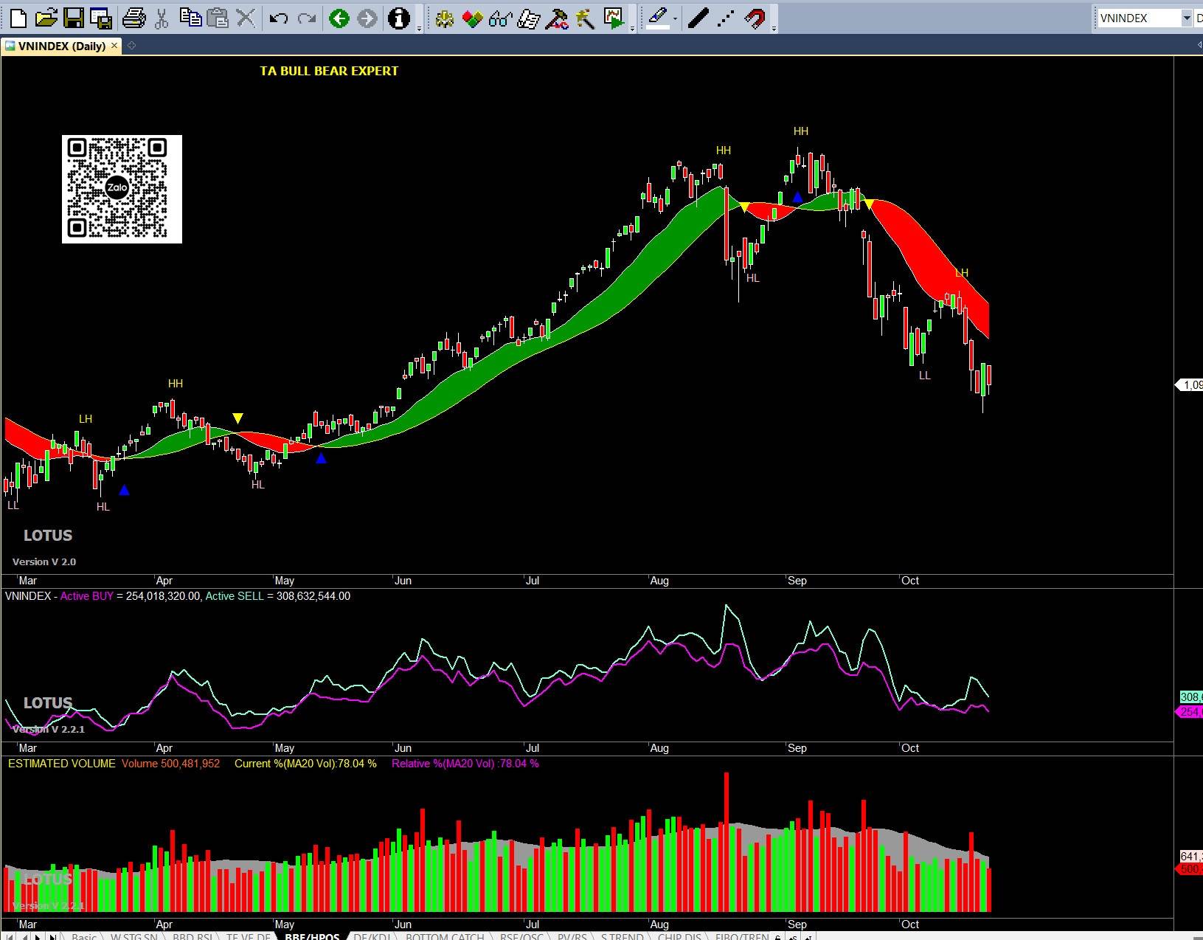Click the Zalo QR code image

coord(122,189)
